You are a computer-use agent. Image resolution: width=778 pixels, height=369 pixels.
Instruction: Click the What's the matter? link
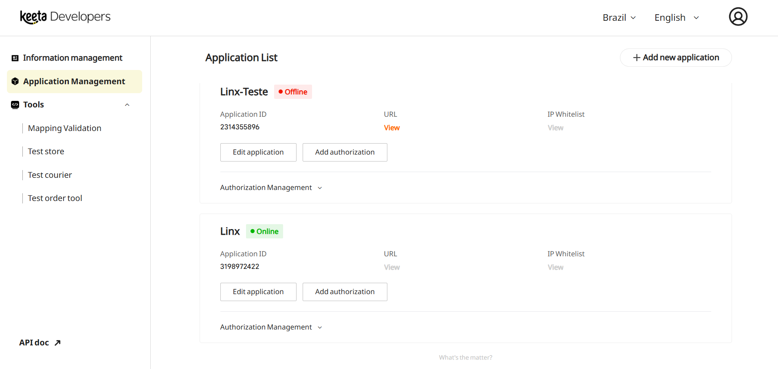465,358
